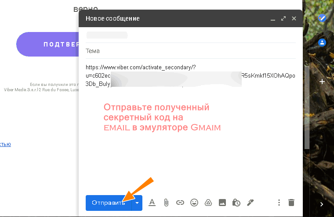The width and height of the screenshot is (334, 217).
Task: Send the message with Отправить button
Action: point(109,203)
